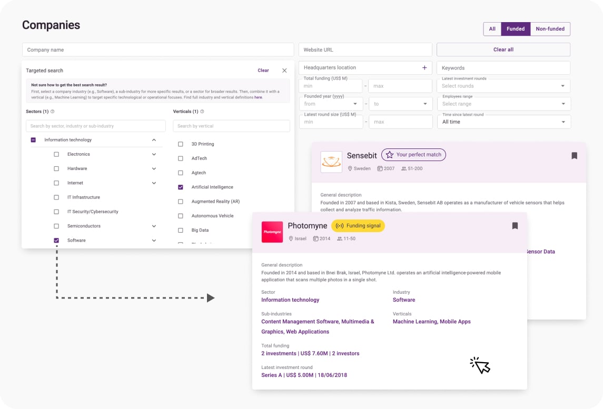Viewport: 603px width, 409px height.
Task: Focus the Keywords field
Action: click(x=503, y=68)
